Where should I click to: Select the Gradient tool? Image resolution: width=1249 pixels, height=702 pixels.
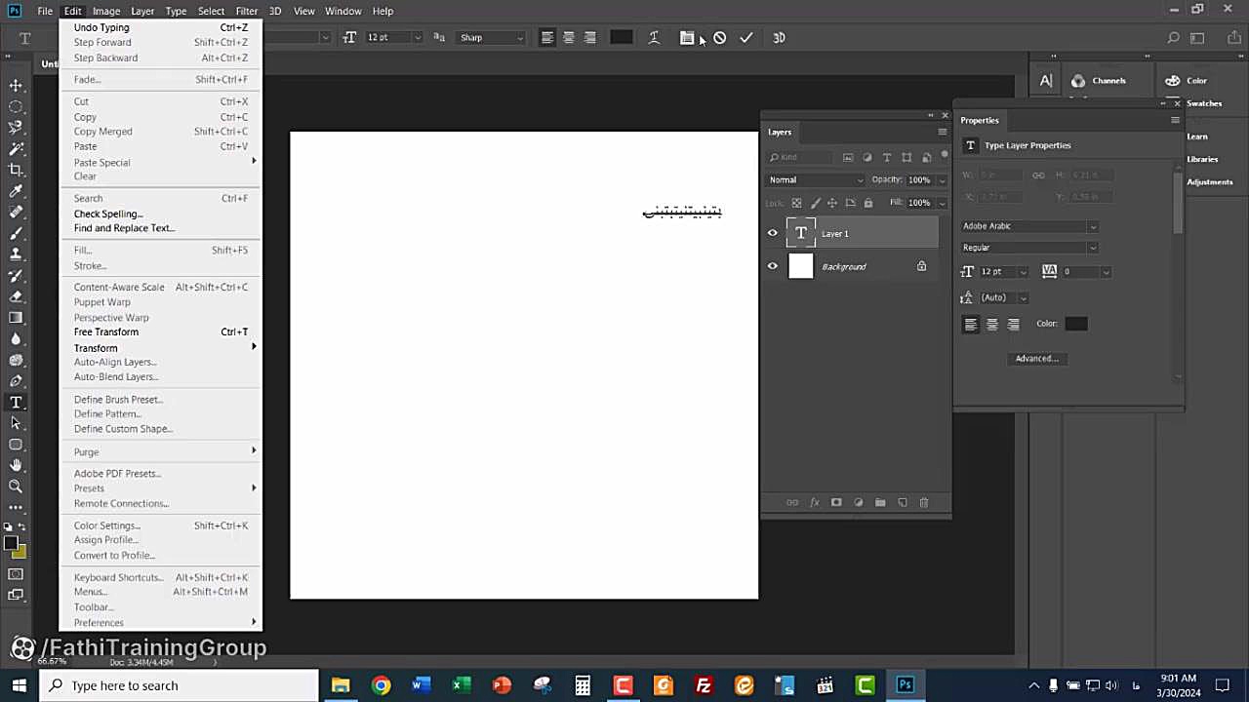click(16, 318)
